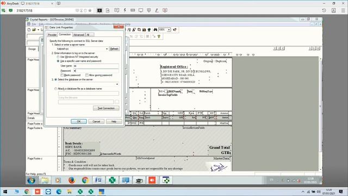Select Use a specific user name and password
Viewport: 348px width, 196px height.
point(58,61)
